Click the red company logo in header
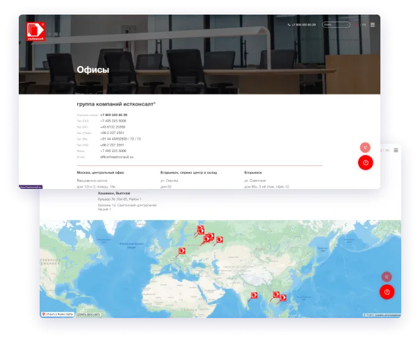The height and width of the screenshot is (341, 420). click(35, 31)
